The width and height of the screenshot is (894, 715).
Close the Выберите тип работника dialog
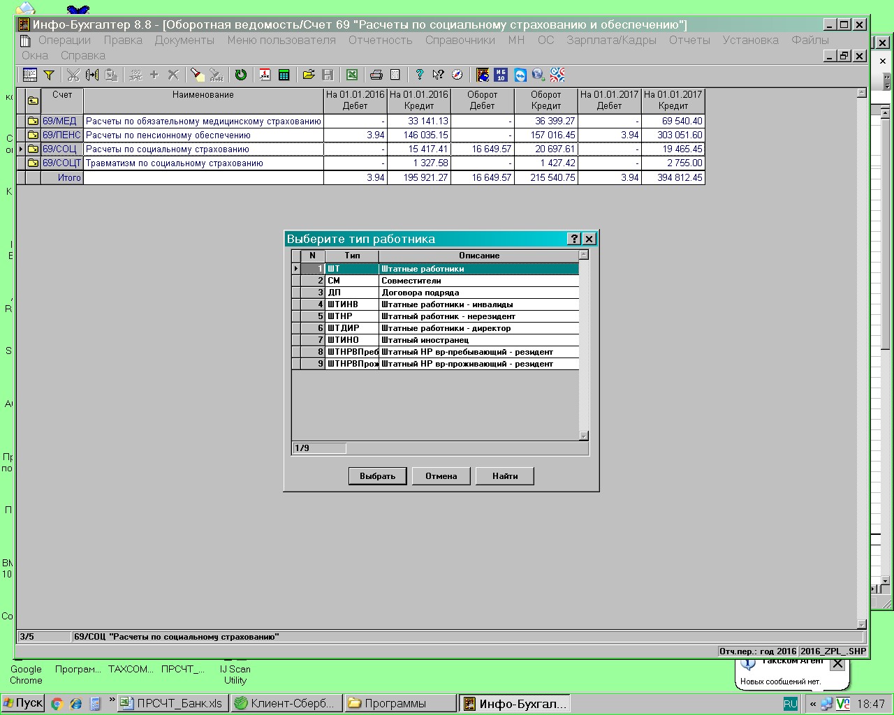(x=589, y=239)
